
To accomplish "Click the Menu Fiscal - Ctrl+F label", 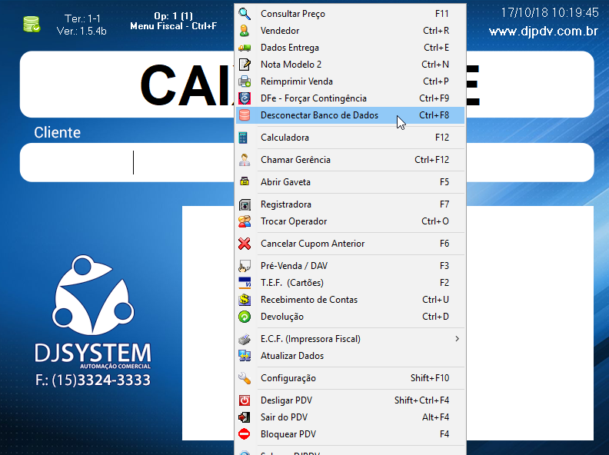I will (173, 26).
